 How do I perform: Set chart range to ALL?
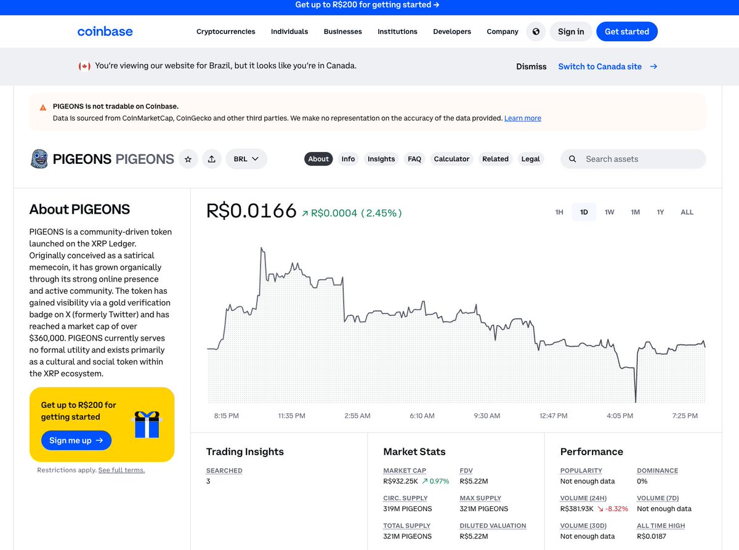pyautogui.click(x=687, y=212)
